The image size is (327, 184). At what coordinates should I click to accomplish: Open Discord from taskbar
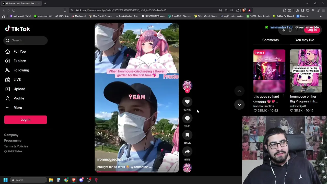(81, 180)
